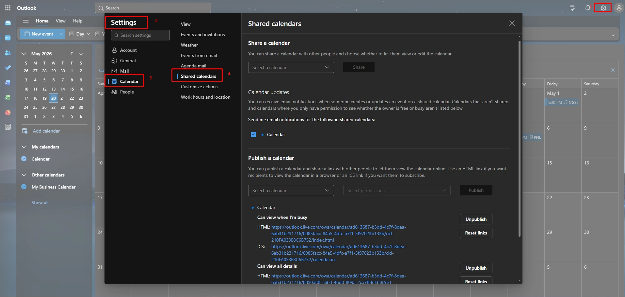Launch the PowerPoint app from sidebar

tap(8, 113)
